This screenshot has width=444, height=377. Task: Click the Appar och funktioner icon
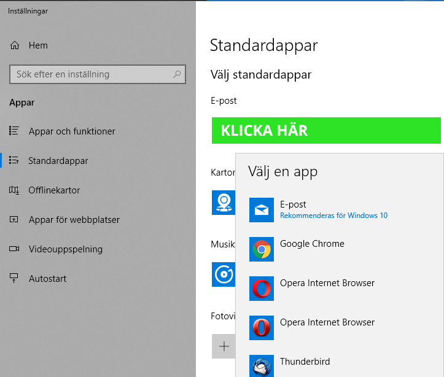(14, 131)
